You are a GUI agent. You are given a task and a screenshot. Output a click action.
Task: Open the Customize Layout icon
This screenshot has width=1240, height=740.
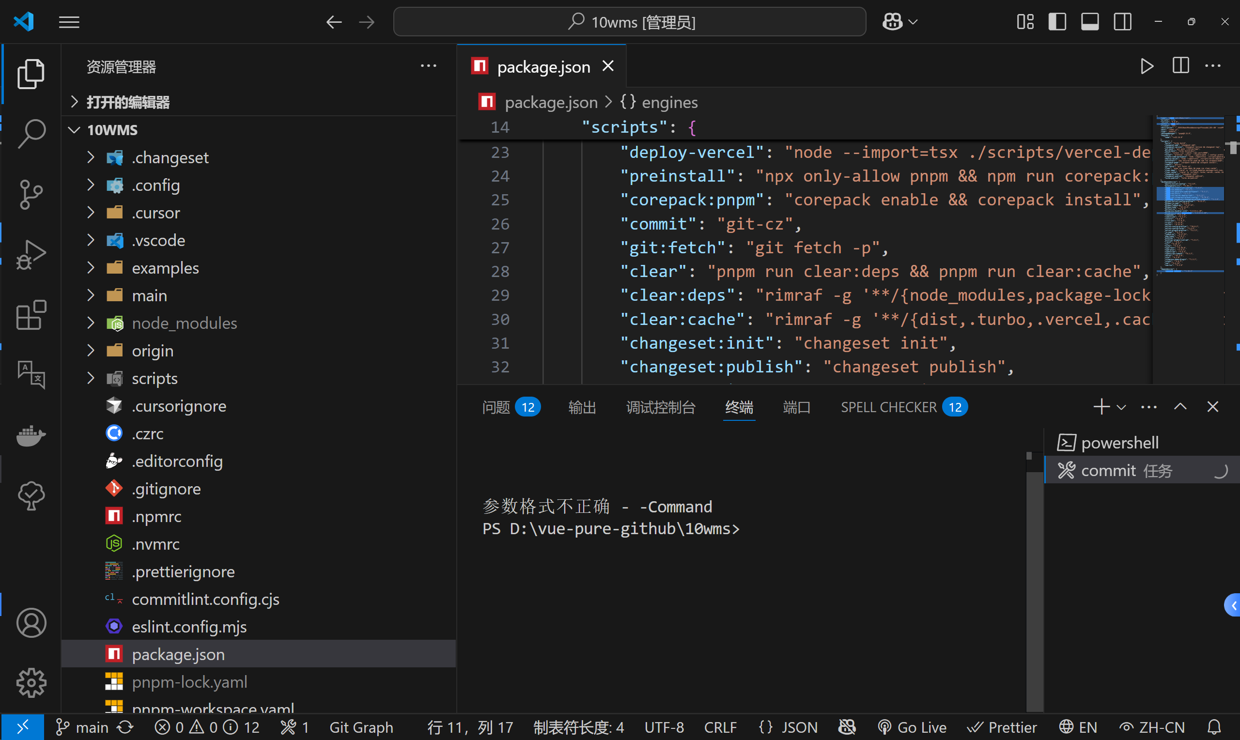coord(1025,22)
